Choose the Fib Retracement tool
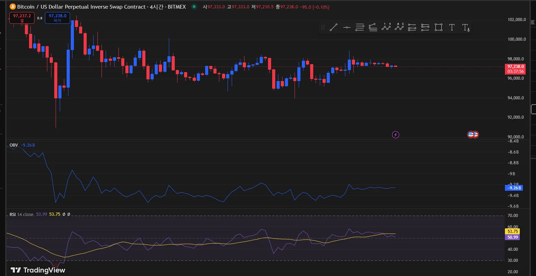This screenshot has width=536, height=276. click(360, 28)
